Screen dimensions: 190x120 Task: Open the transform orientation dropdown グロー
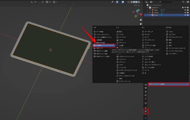(x=35, y=2)
